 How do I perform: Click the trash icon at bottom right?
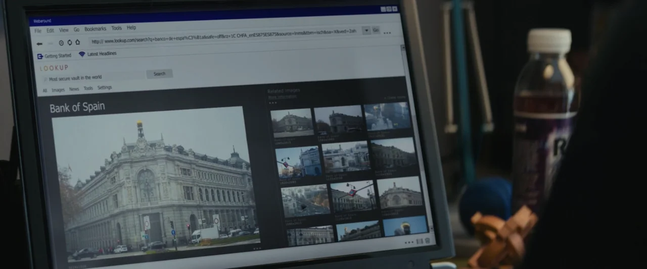click(428, 241)
